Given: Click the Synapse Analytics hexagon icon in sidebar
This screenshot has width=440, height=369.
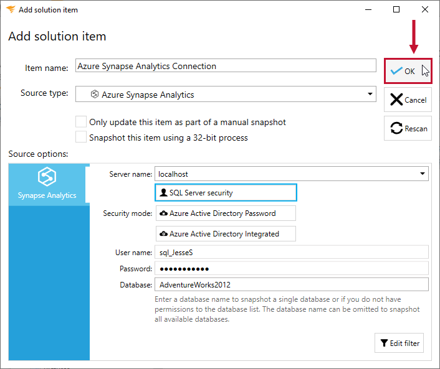Looking at the screenshot, I should 47,177.
